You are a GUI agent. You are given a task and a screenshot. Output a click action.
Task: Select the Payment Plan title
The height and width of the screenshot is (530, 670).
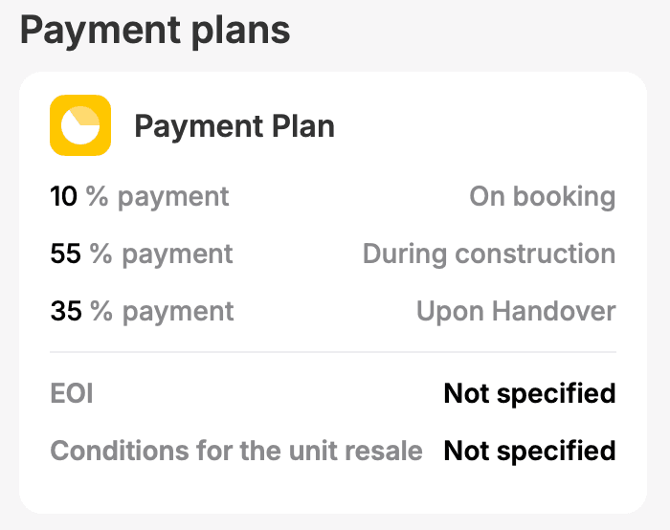(x=234, y=126)
